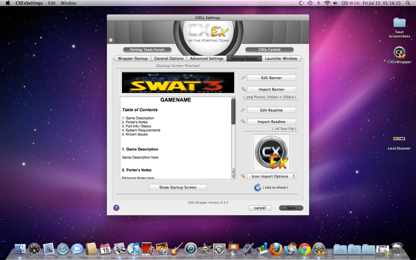Click the cancel button
This screenshot has width=416, height=260.
point(260,208)
